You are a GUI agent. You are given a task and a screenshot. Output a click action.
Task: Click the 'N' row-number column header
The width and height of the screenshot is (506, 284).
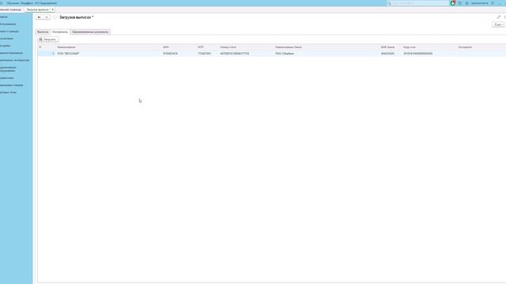(x=40, y=47)
